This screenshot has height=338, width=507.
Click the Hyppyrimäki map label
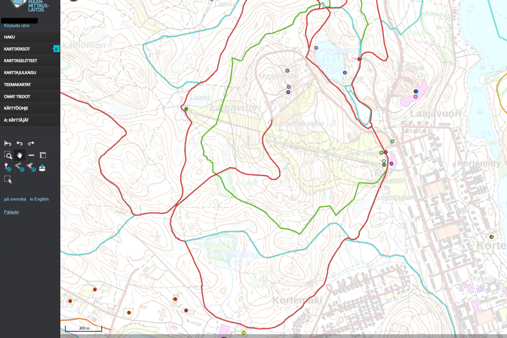tap(278, 76)
